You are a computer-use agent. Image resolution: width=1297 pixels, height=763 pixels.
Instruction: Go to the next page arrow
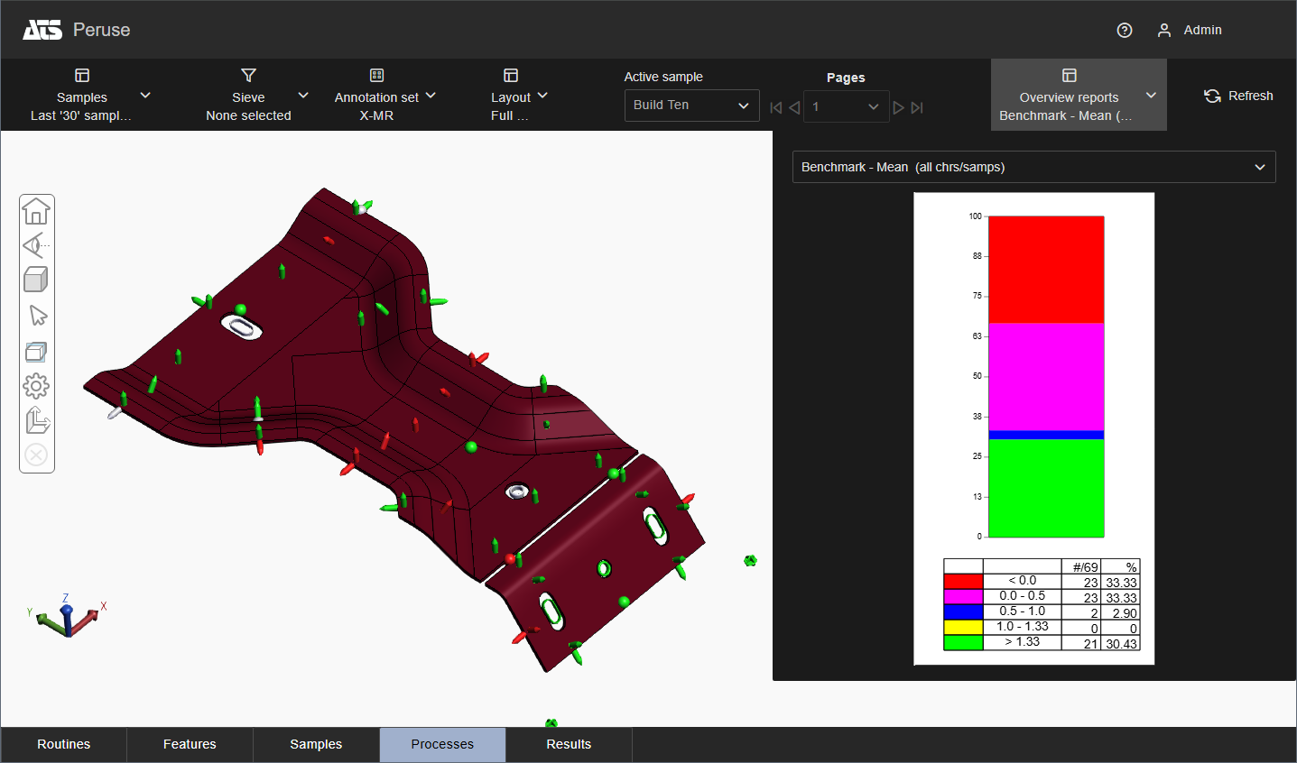point(898,107)
